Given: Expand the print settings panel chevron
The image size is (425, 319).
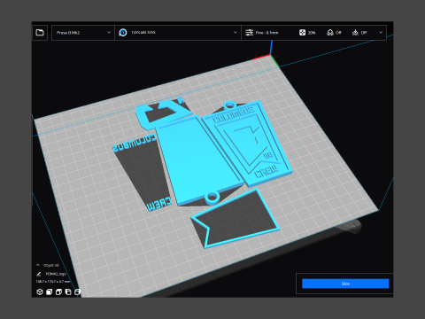Looking at the screenshot, I should click(381, 33).
